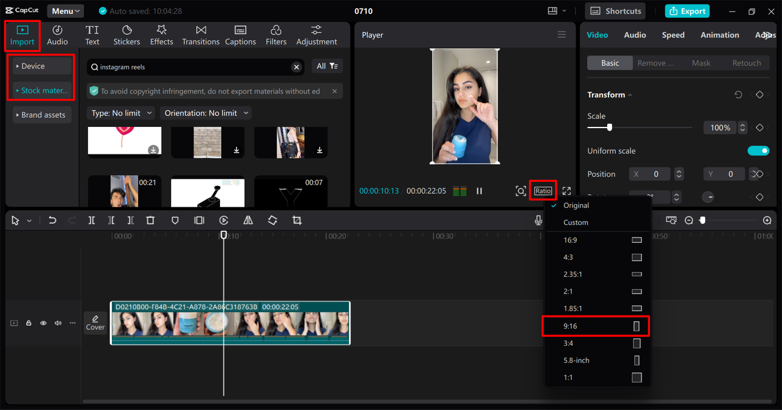
Task: Open the Orientation: No limit dropdown
Action: tap(206, 113)
